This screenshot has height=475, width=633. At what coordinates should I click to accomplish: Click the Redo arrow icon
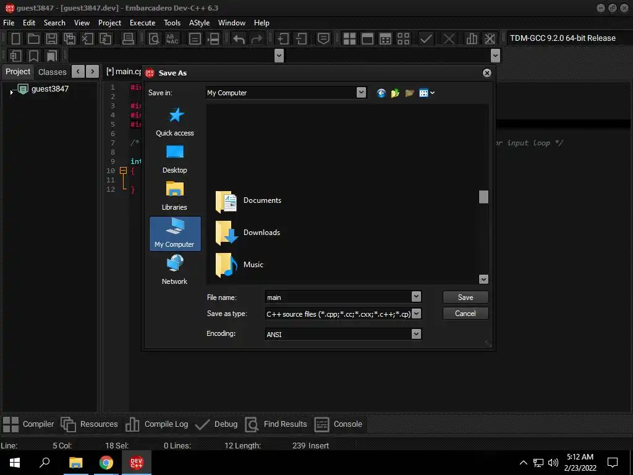click(257, 39)
